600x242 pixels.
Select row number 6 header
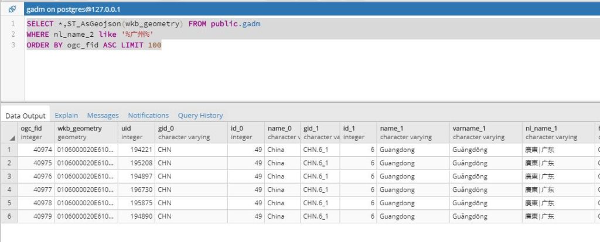tap(9, 216)
